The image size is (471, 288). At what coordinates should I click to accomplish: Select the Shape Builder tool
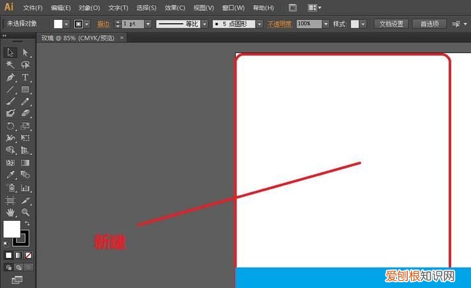[10, 150]
